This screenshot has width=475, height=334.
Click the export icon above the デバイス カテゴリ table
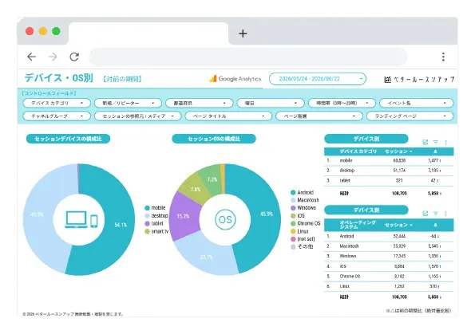coord(426,142)
